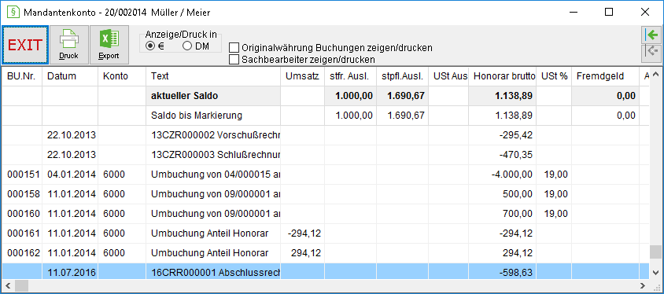Click the Honorar value -295,42
The image size is (664, 294).
[x=516, y=135]
